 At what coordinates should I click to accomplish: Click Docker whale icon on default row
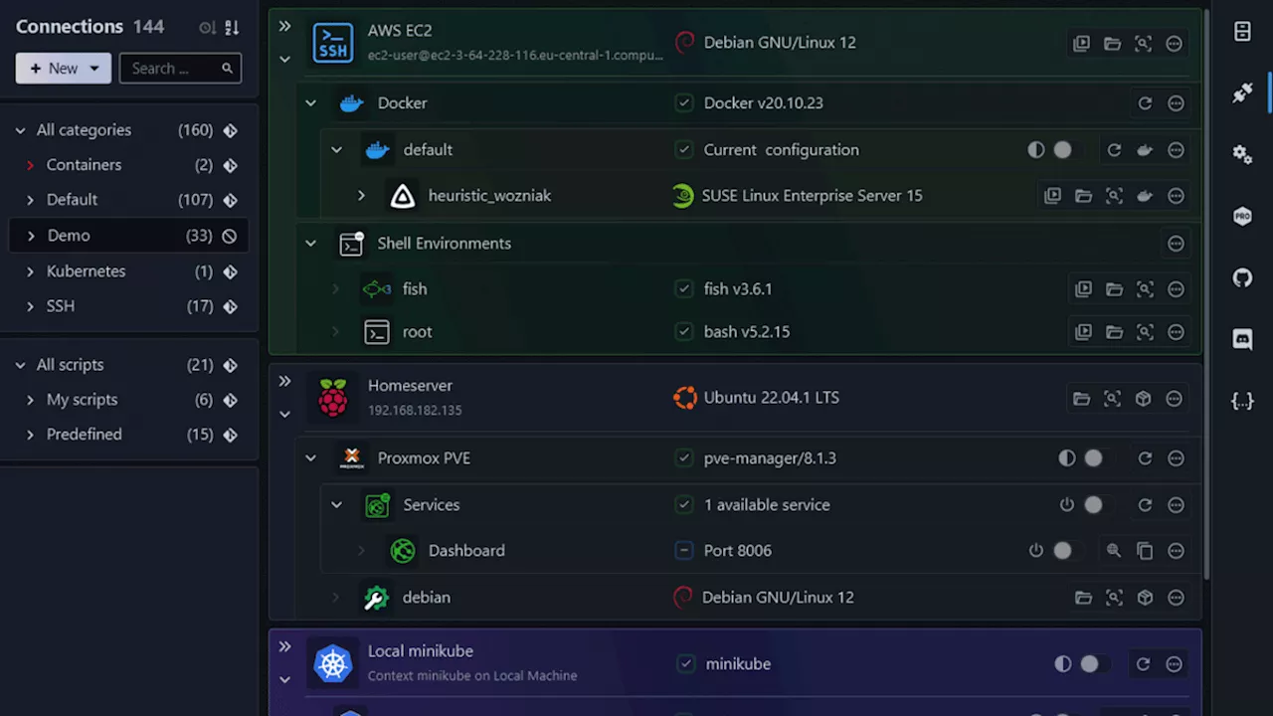coord(1145,150)
